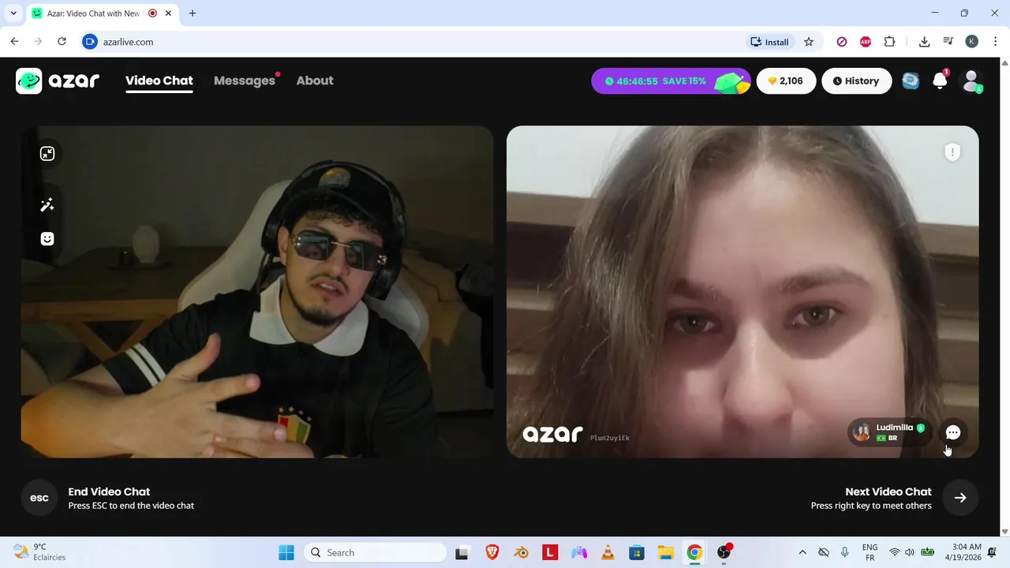This screenshot has height=568, width=1010.
Task: Open the tab search dropdown arrow
Action: pyautogui.click(x=13, y=13)
